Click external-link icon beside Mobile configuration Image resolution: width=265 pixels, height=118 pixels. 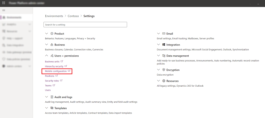[69, 71]
